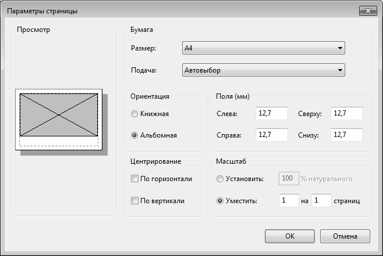Enable the По горизонтали centering checkbox
Image resolution: width=383 pixels, height=256 pixels.
click(134, 179)
